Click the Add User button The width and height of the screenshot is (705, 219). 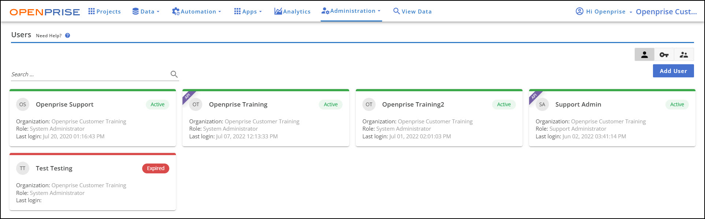point(673,71)
